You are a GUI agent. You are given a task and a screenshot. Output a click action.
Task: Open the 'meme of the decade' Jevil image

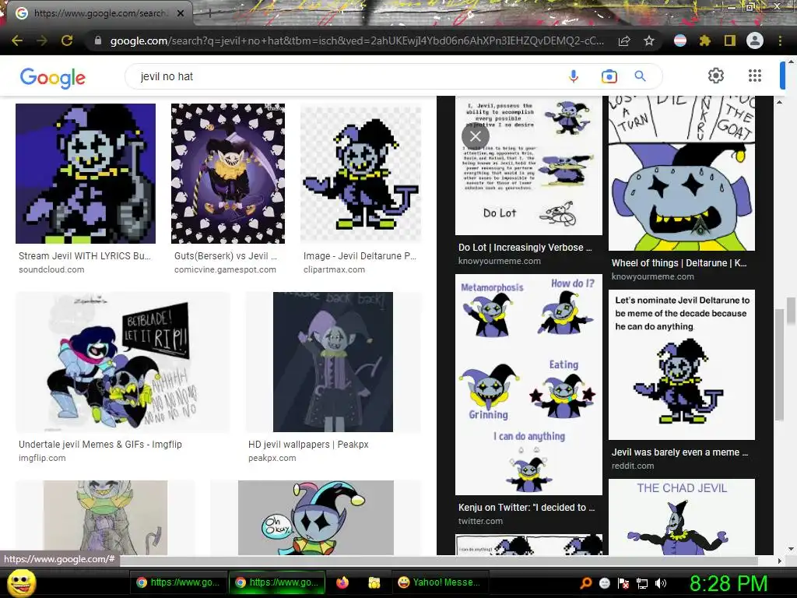(682, 364)
